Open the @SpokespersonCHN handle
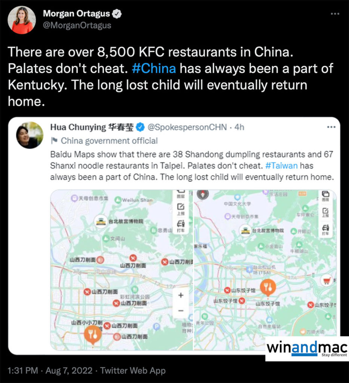349x383 pixels. (187, 127)
